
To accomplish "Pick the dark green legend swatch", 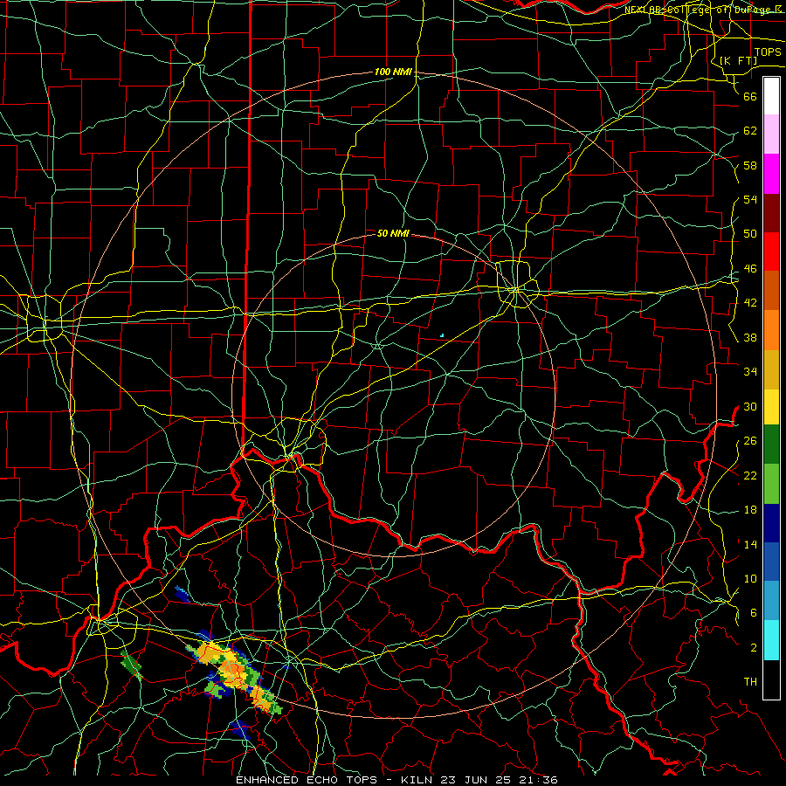I will [771, 445].
